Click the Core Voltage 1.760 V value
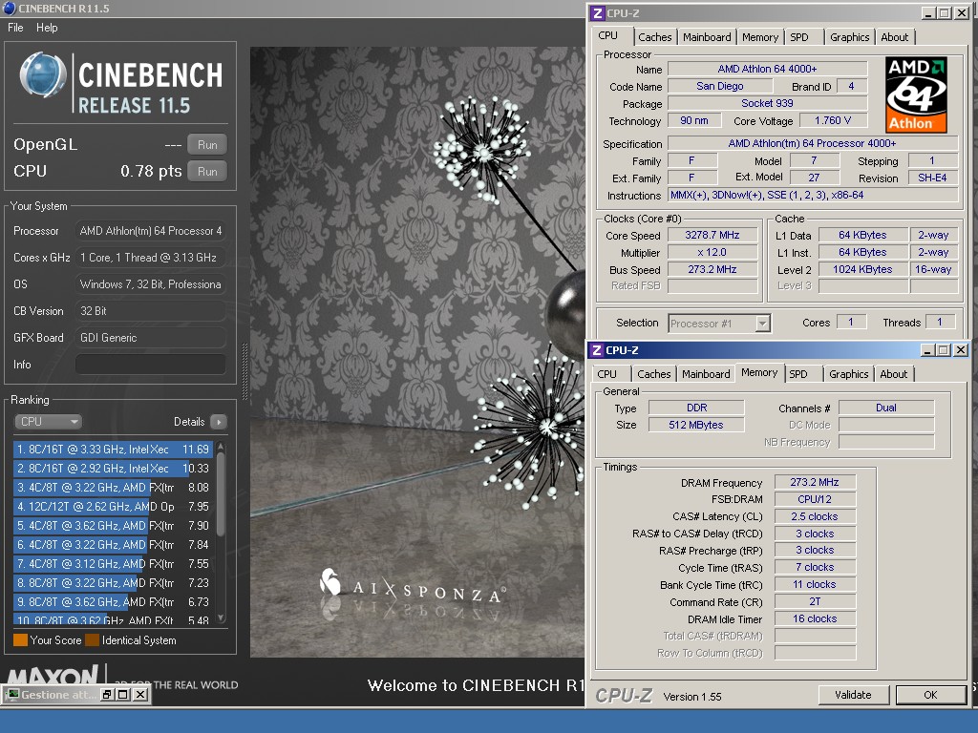Viewport: 978px width, 733px height. pyautogui.click(x=833, y=120)
